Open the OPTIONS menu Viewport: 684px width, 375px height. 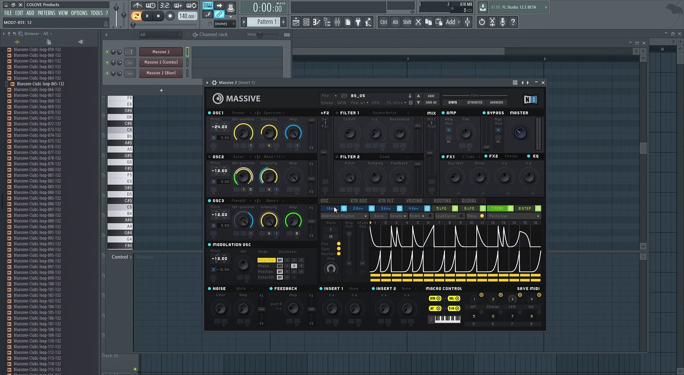[x=79, y=13]
